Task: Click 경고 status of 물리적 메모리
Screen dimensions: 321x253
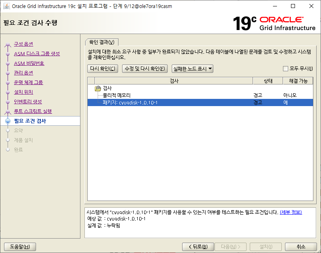Action: point(258,95)
